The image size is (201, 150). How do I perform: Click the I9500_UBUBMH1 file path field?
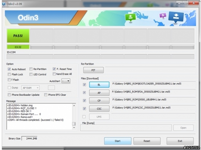(x=154, y=100)
